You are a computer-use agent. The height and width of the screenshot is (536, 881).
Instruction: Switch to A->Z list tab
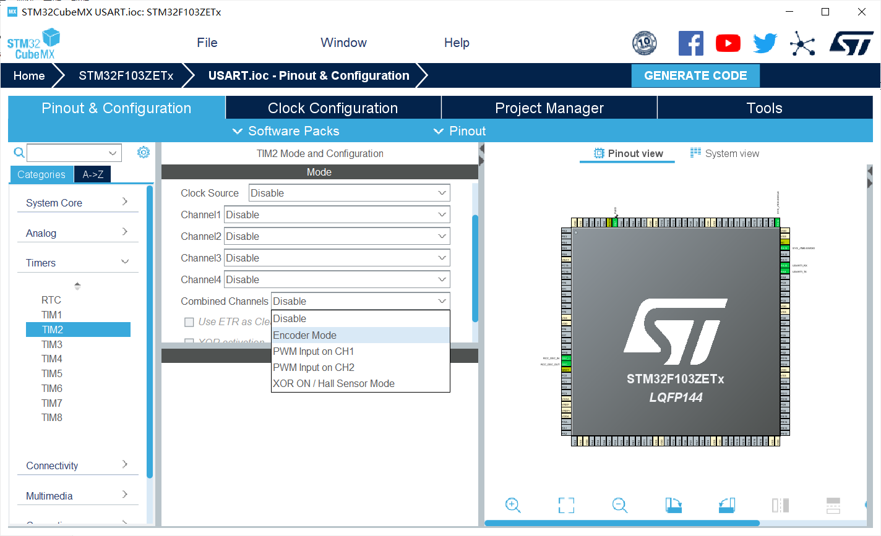(93, 174)
